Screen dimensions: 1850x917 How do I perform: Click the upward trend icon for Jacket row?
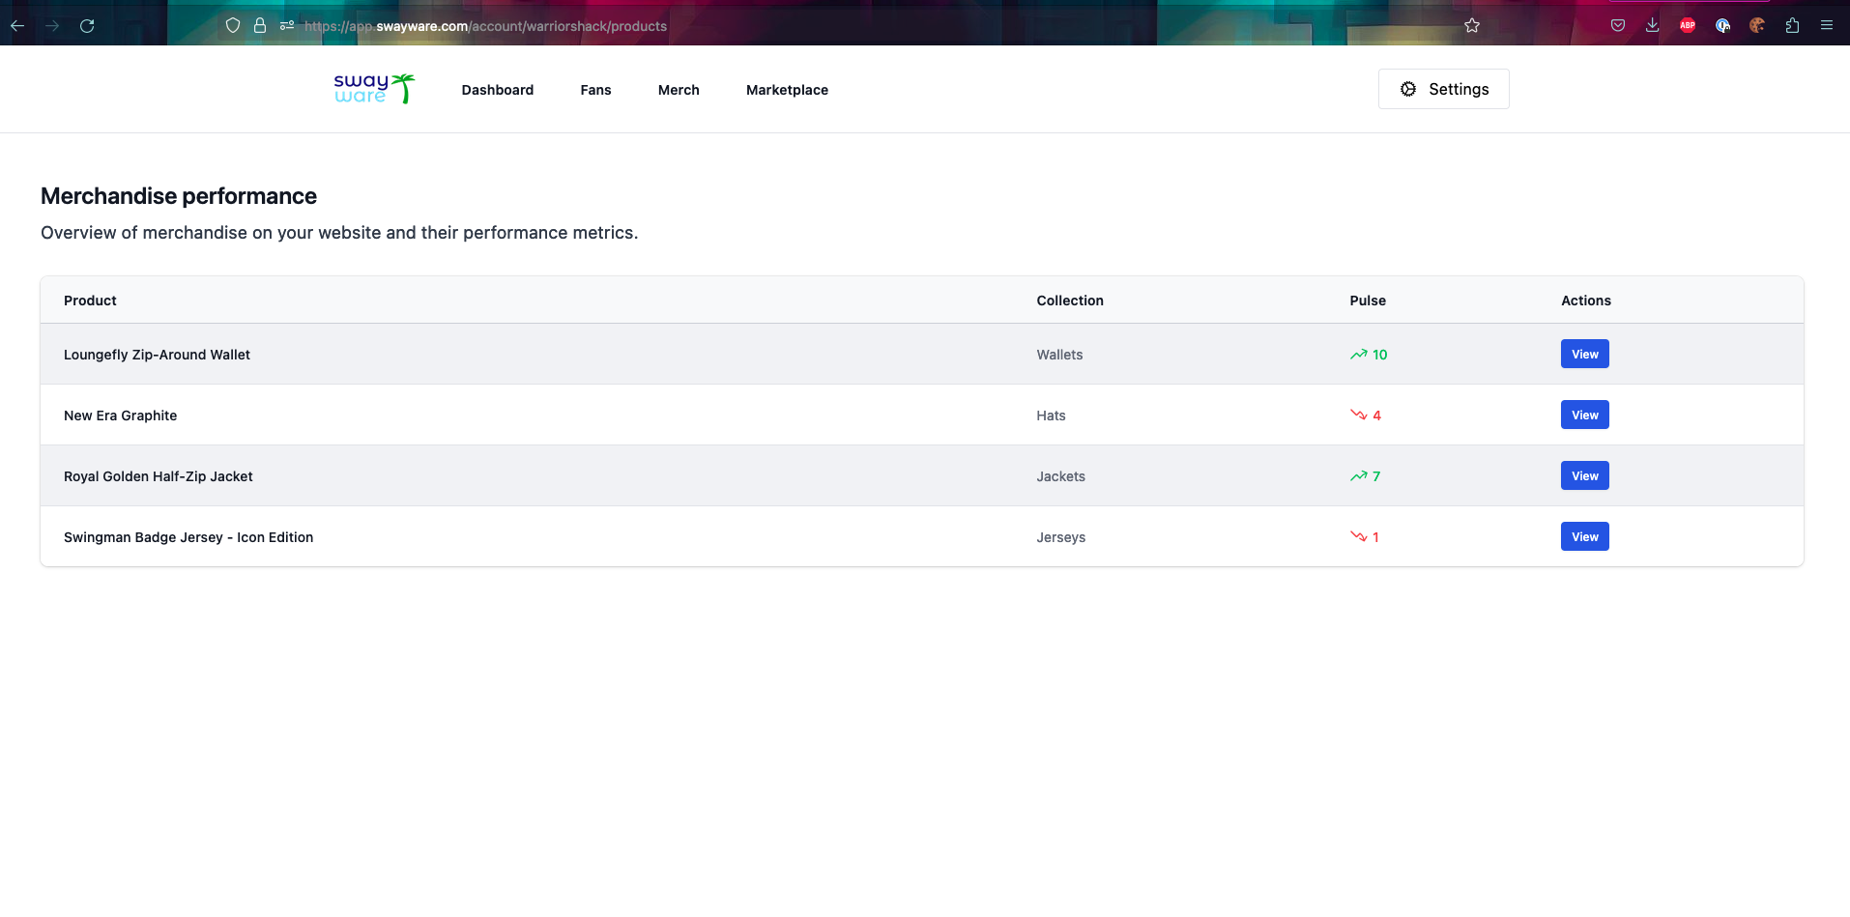(x=1358, y=476)
